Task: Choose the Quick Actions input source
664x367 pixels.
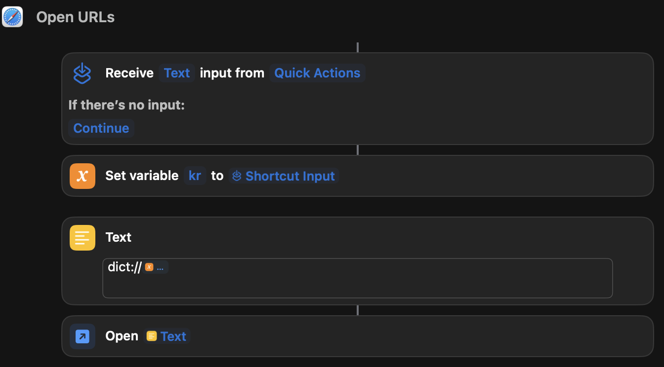Action: (317, 73)
